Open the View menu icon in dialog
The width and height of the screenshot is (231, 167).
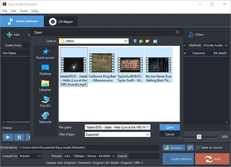pyautogui.click(x=155, y=41)
